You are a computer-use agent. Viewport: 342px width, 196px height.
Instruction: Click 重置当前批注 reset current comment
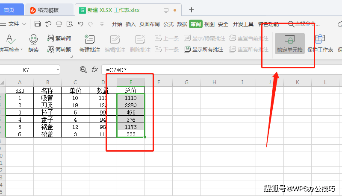[x=249, y=38]
